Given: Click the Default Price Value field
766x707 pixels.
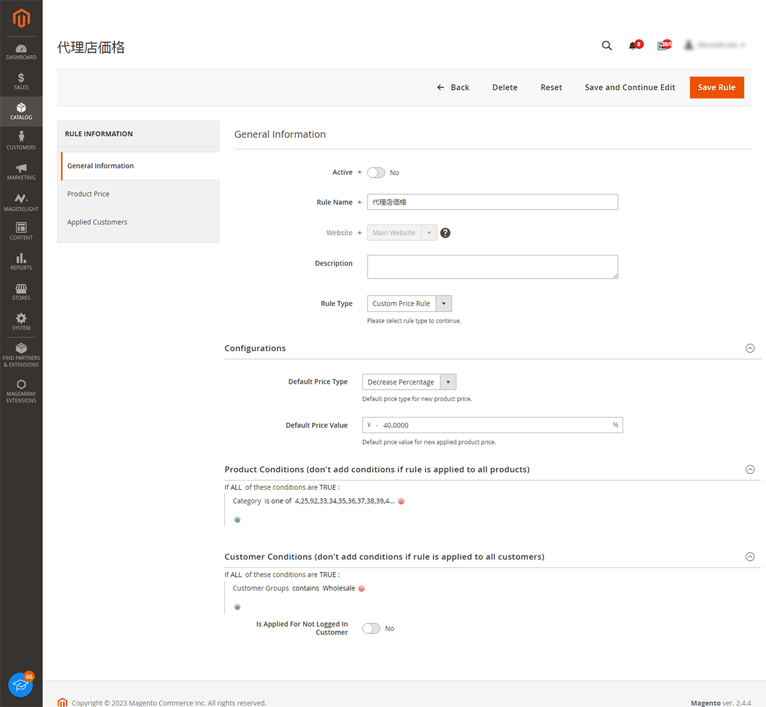Looking at the screenshot, I should coord(492,425).
